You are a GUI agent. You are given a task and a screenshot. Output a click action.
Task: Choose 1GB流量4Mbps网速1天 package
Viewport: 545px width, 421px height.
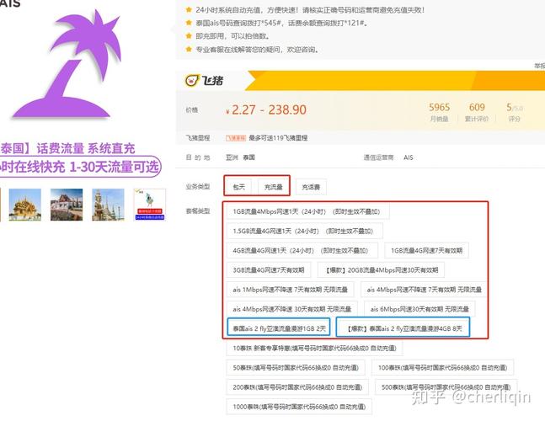[x=307, y=211]
